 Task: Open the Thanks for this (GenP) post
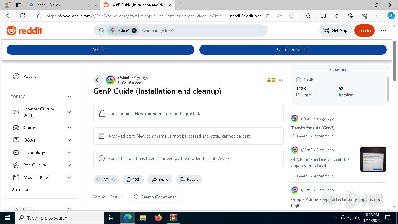(312, 128)
